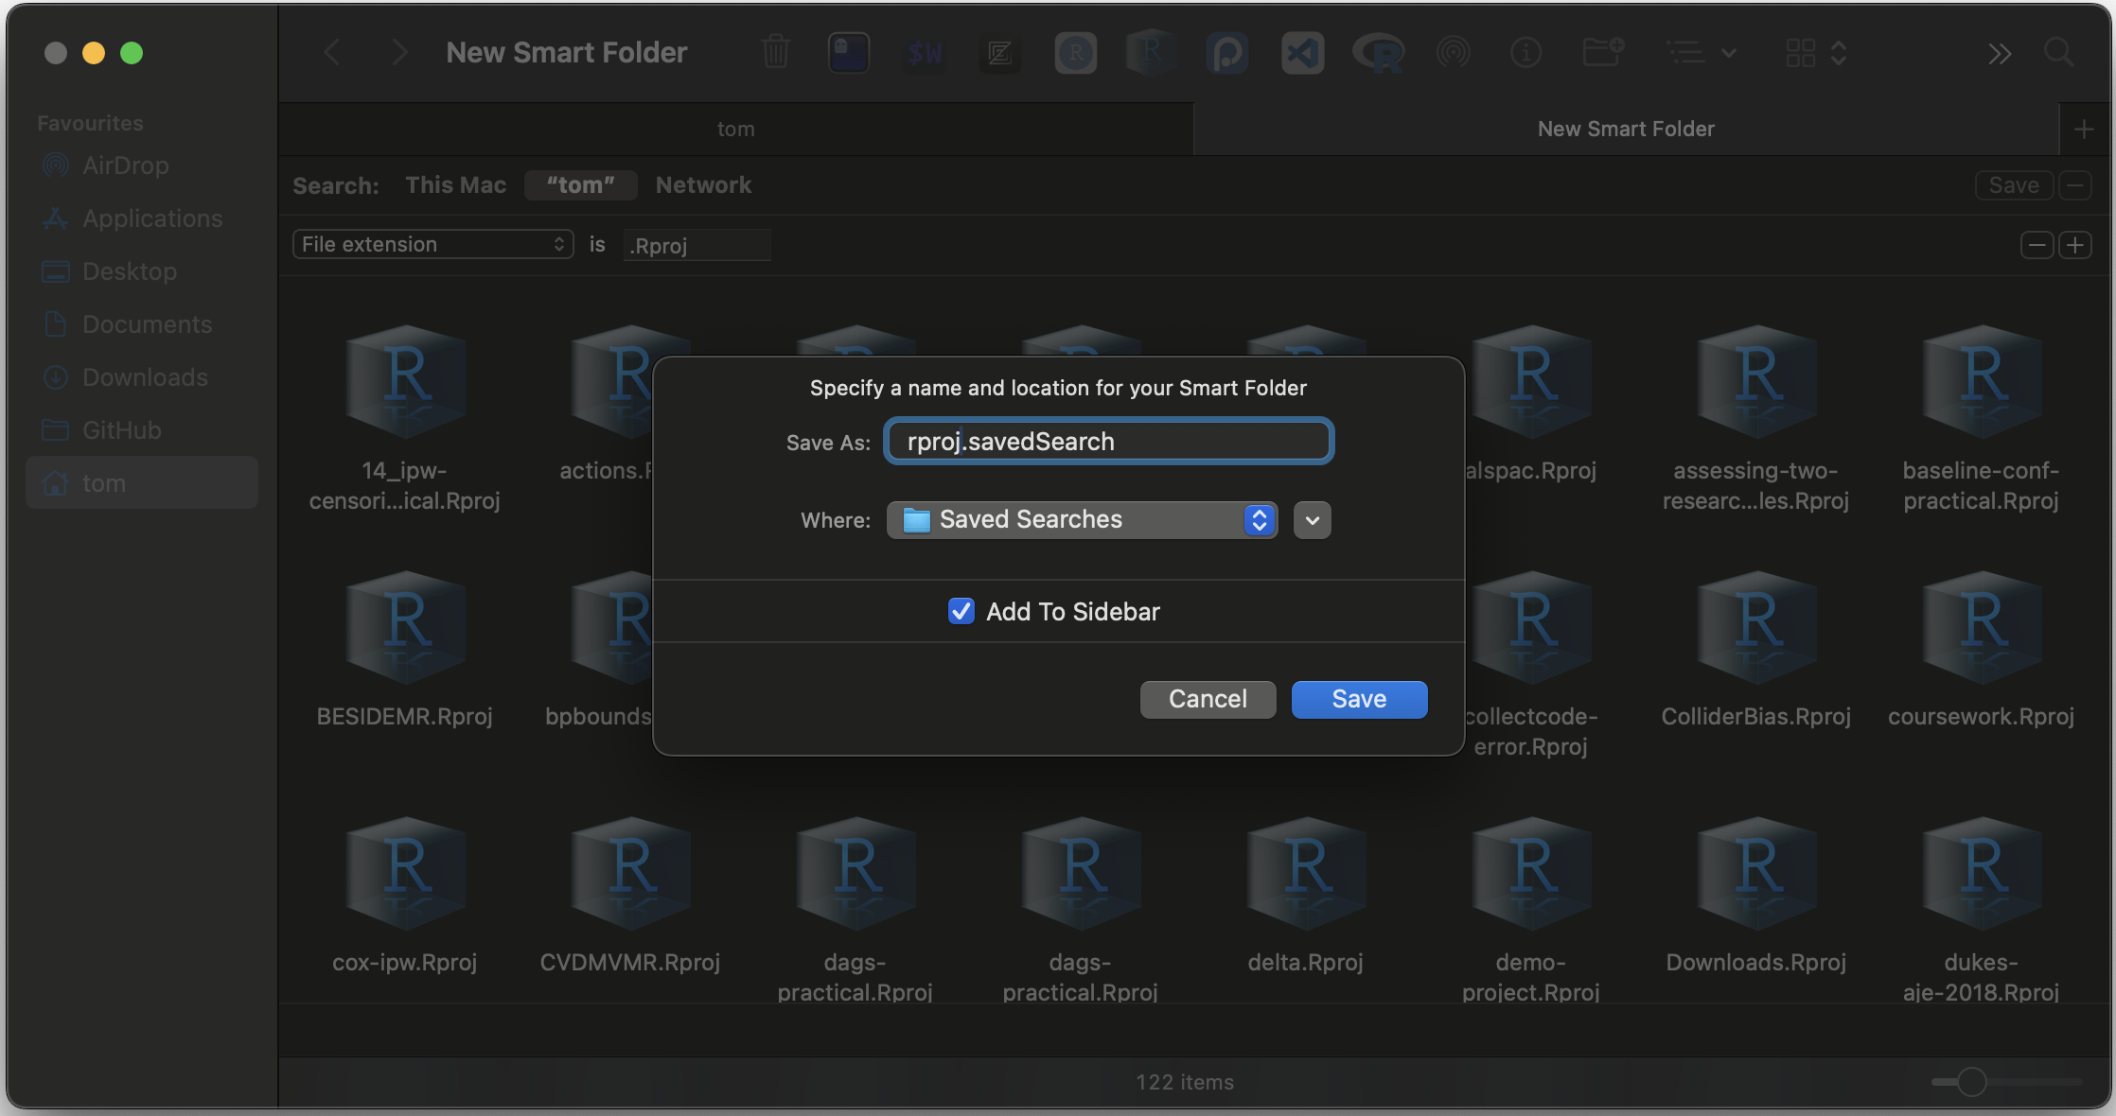Screen dimensions: 2116x1116
Task: Go back with the toolbar back arrow
Action: (332, 53)
